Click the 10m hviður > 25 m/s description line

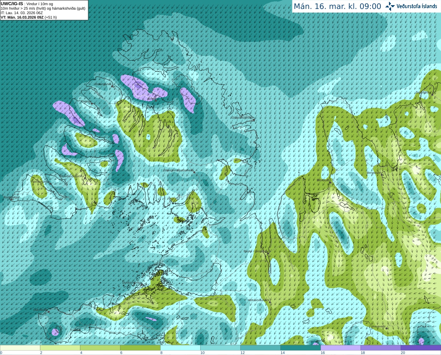pos(43,8)
